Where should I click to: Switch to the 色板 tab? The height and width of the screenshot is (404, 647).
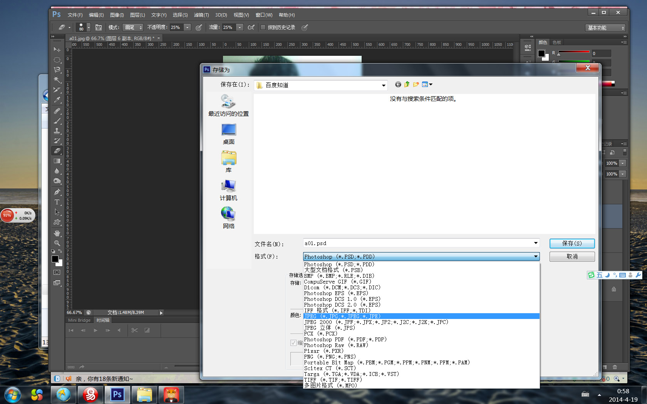[x=557, y=42]
